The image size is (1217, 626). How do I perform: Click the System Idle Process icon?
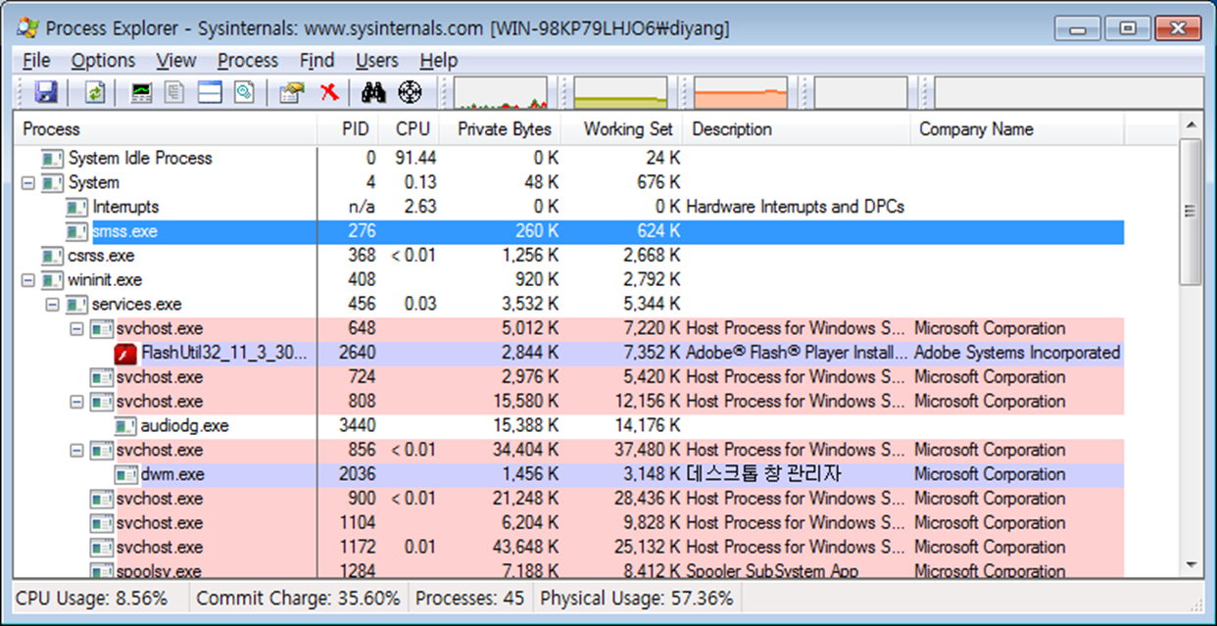click(x=52, y=159)
